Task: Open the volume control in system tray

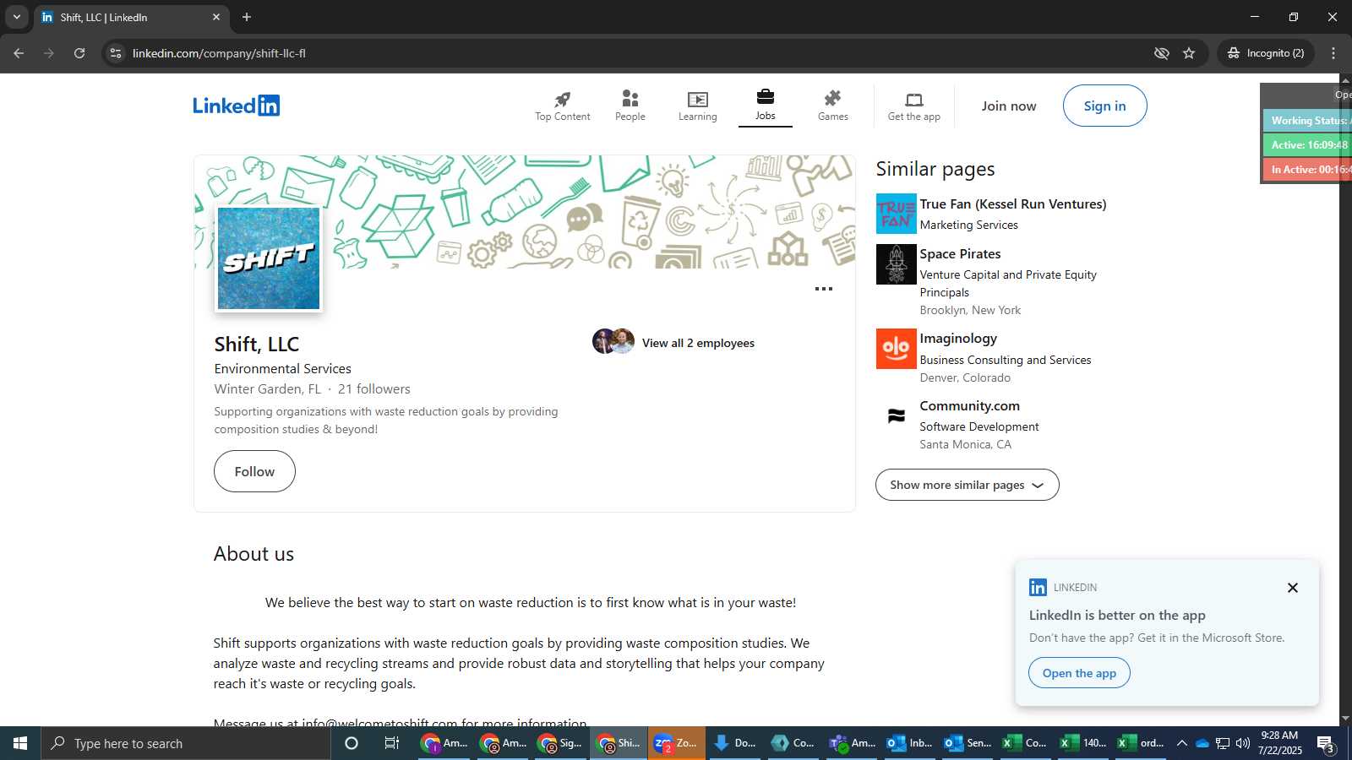Action: pyautogui.click(x=1243, y=743)
